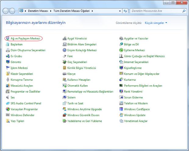The image size is (189, 151).
Task: Open the Görüntü monitor icon
Action: coord(8,62)
